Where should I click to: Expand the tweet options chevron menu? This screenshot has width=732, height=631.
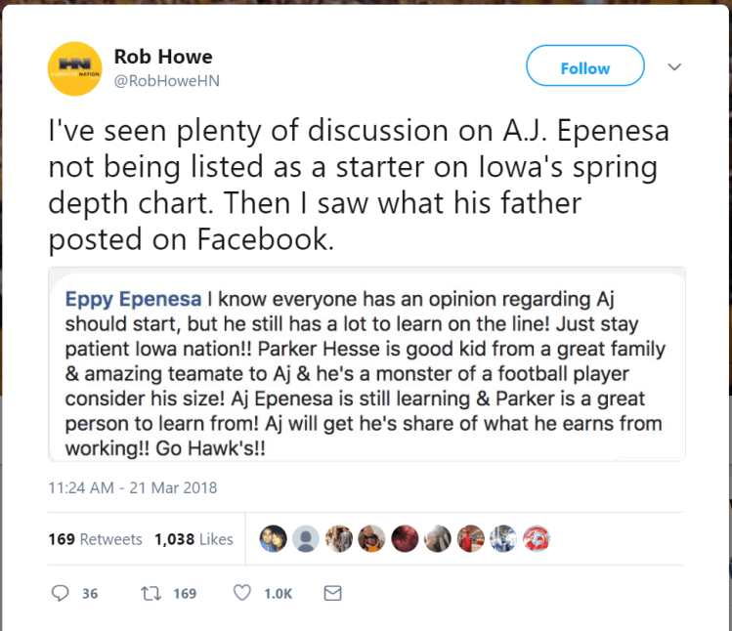(x=673, y=67)
